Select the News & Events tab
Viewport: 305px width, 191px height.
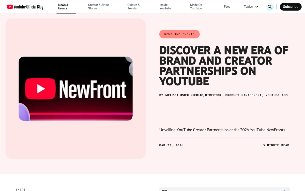pos(63,6)
